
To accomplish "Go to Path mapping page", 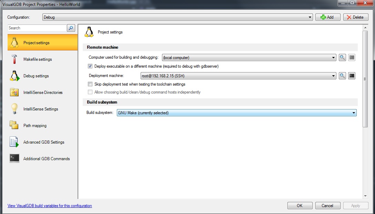I will click(43, 125).
